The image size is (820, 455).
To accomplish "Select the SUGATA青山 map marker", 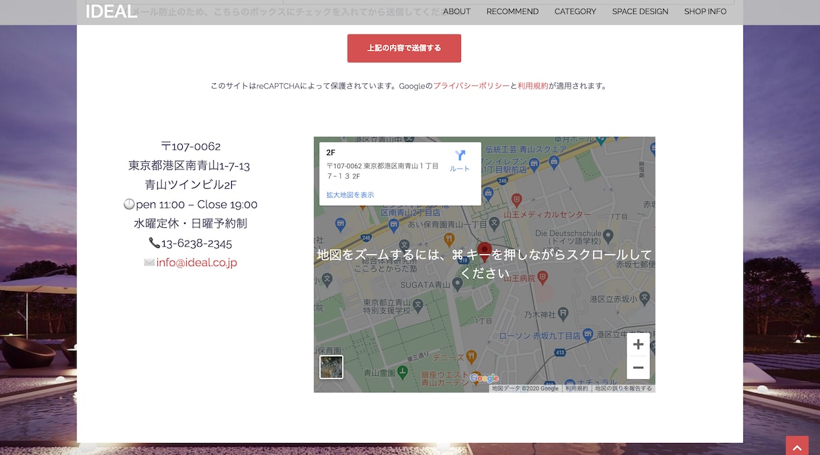I will click(458, 284).
